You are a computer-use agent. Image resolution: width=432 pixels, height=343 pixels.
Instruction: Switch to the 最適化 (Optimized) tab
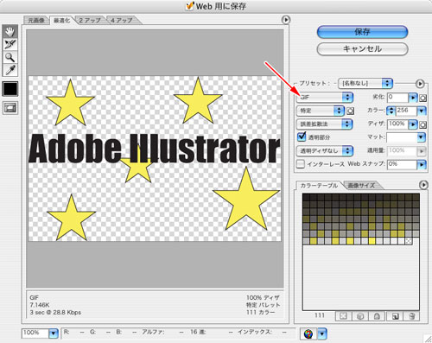(61, 21)
